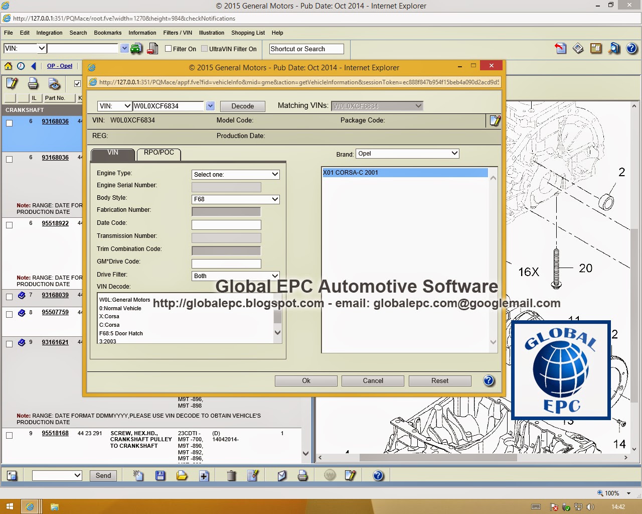Save shopping list with the floppy disk icon
Image resolution: width=642 pixels, height=514 pixels.
pos(160,475)
